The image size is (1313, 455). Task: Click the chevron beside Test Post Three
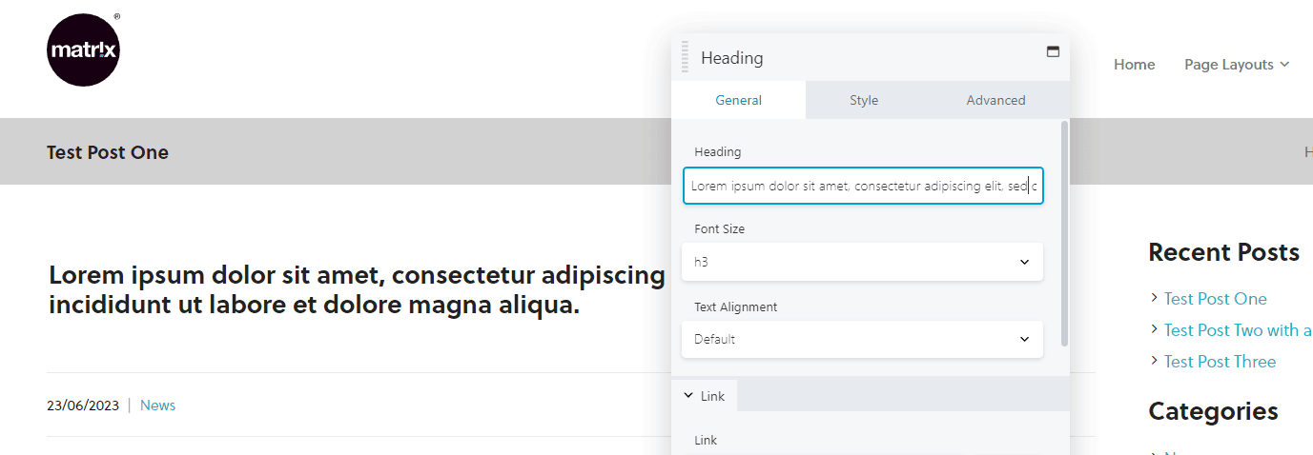click(1155, 361)
